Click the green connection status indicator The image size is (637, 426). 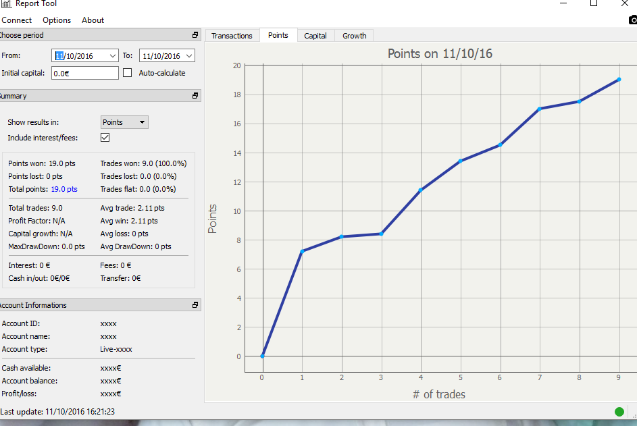(x=619, y=412)
